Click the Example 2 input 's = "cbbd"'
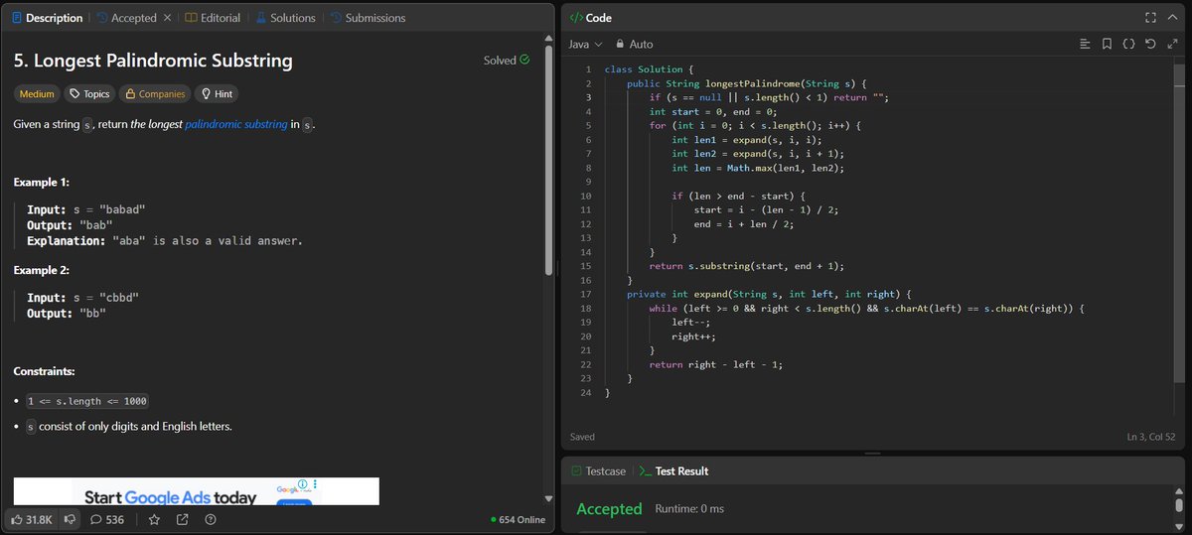Image resolution: width=1192 pixels, height=535 pixels. 104,298
